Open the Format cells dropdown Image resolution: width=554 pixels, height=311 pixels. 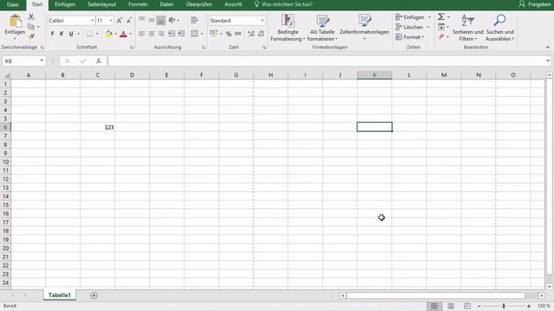[409, 36]
